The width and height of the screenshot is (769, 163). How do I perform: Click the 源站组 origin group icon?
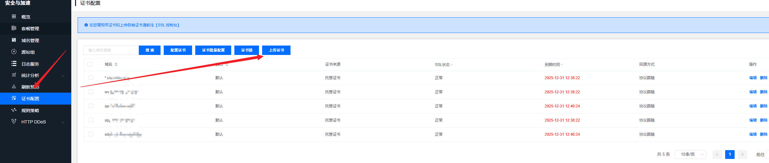14,52
